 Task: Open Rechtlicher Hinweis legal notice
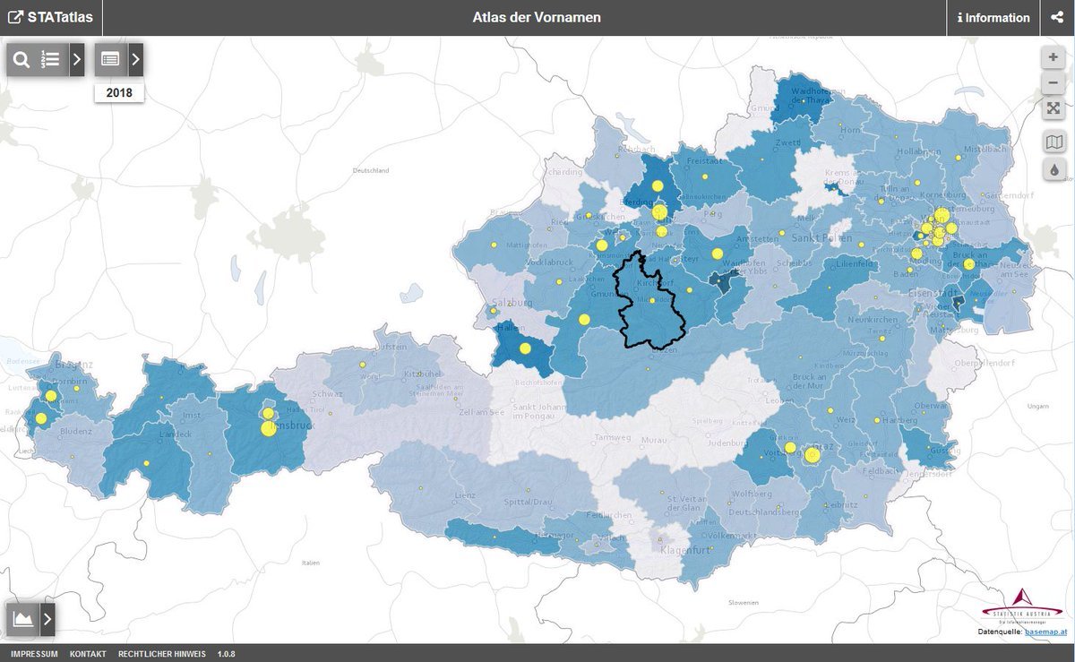tap(161, 654)
